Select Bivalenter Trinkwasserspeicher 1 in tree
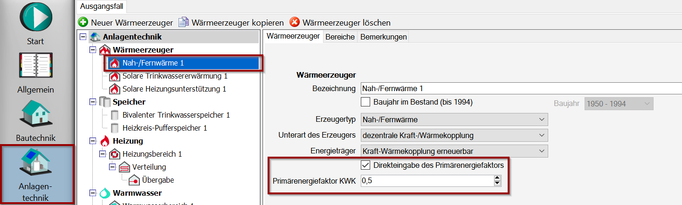The image size is (682, 205). (176, 115)
